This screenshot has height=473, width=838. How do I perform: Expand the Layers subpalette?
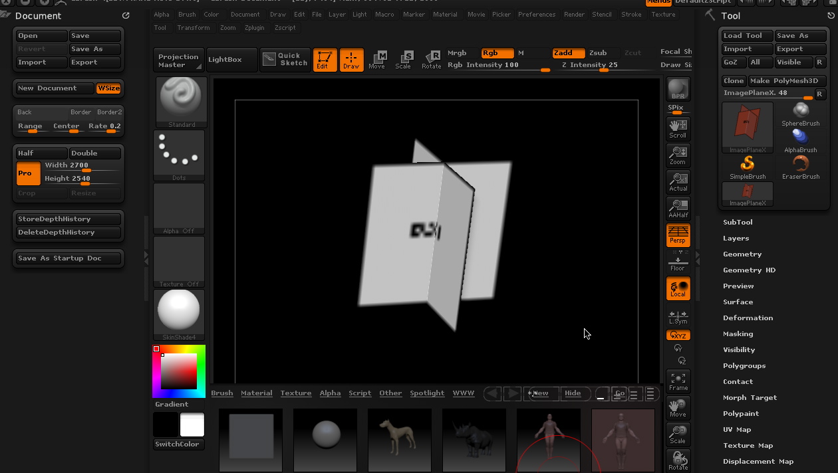click(x=736, y=238)
